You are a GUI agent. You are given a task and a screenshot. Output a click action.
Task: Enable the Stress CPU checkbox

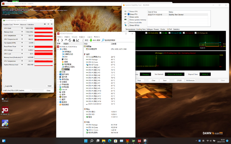128,11
